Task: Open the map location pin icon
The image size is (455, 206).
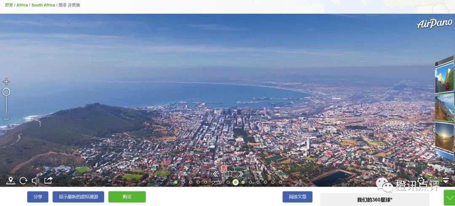Action: point(11,180)
